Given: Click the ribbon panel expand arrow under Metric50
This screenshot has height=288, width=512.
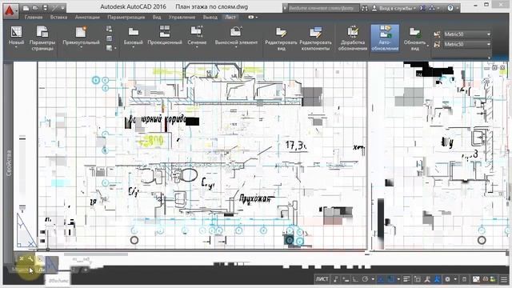Looking at the screenshot, I should 489,58.
